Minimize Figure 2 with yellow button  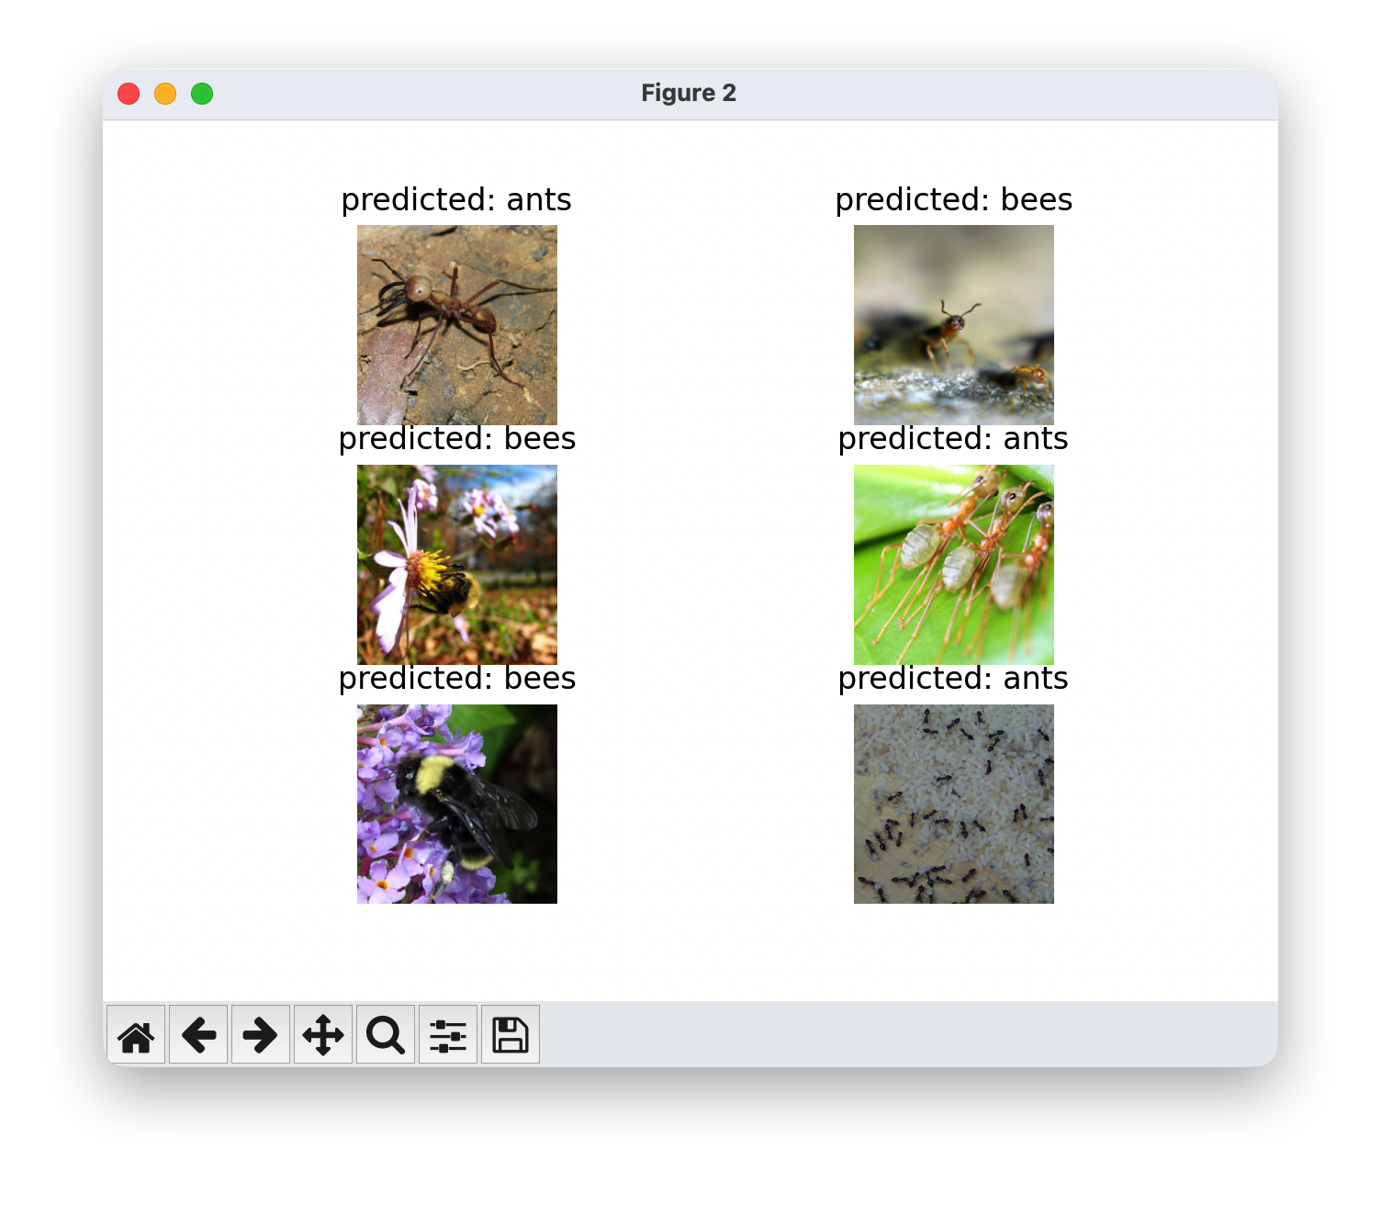coord(165,94)
